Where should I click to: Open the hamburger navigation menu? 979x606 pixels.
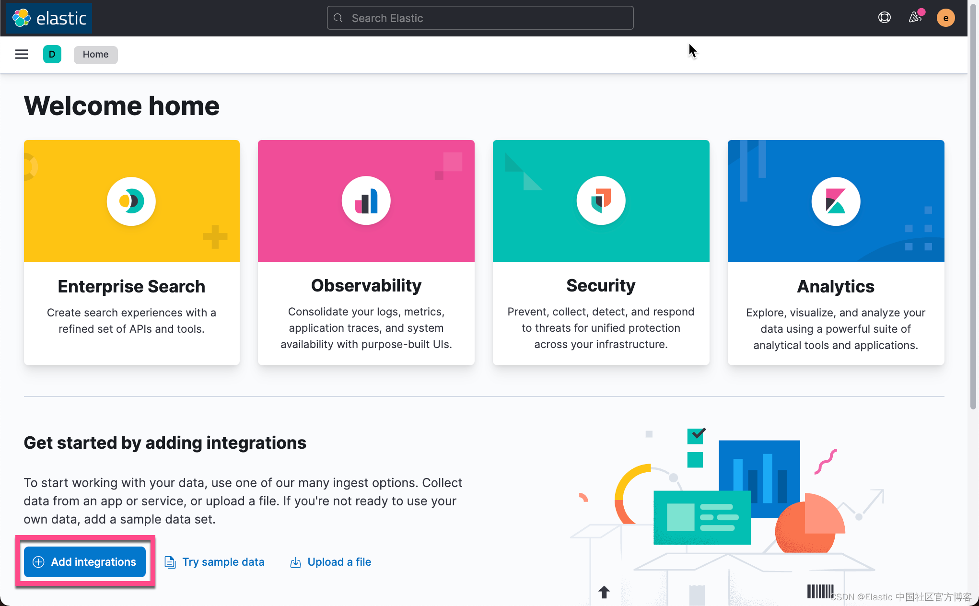pyautogui.click(x=22, y=54)
